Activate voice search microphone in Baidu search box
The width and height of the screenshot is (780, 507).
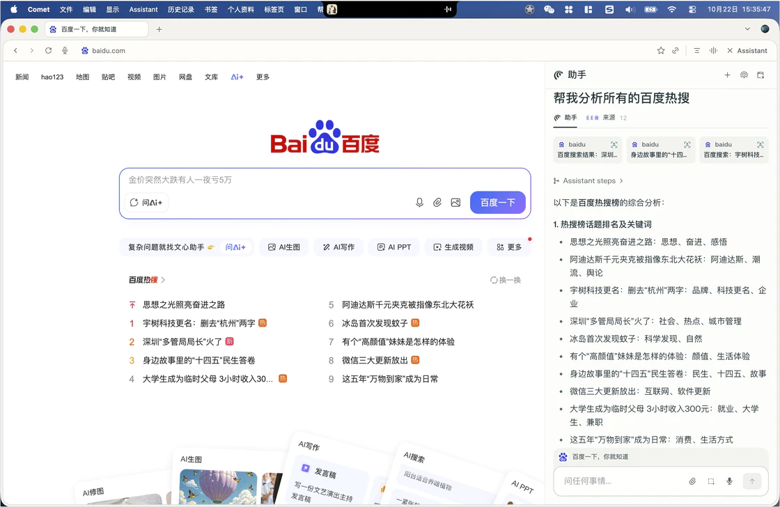[x=419, y=202]
